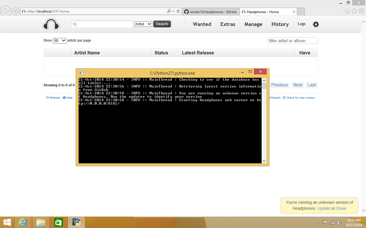Image resolution: width=366 pixels, height=228 pixels.
Task: Close the Headphones - Home tab
Action: pos(294,12)
